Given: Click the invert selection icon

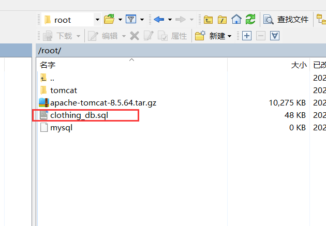Looking at the screenshot, I should click(275, 36).
